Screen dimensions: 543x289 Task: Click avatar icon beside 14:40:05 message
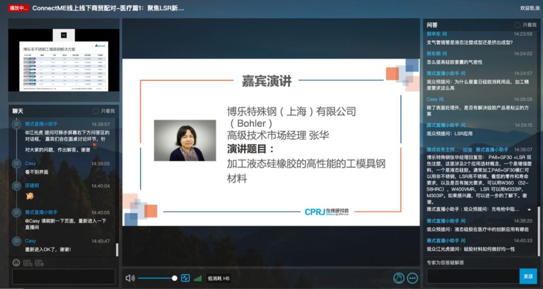click(x=16, y=213)
